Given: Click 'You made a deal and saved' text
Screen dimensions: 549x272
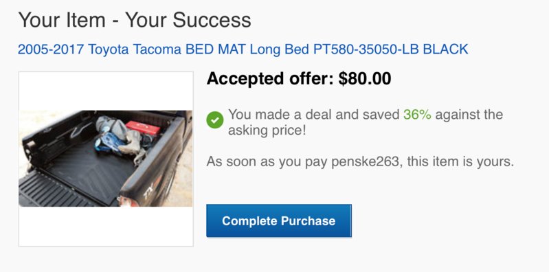Looking at the screenshot, I should pyautogui.click(x=314, y=115).
